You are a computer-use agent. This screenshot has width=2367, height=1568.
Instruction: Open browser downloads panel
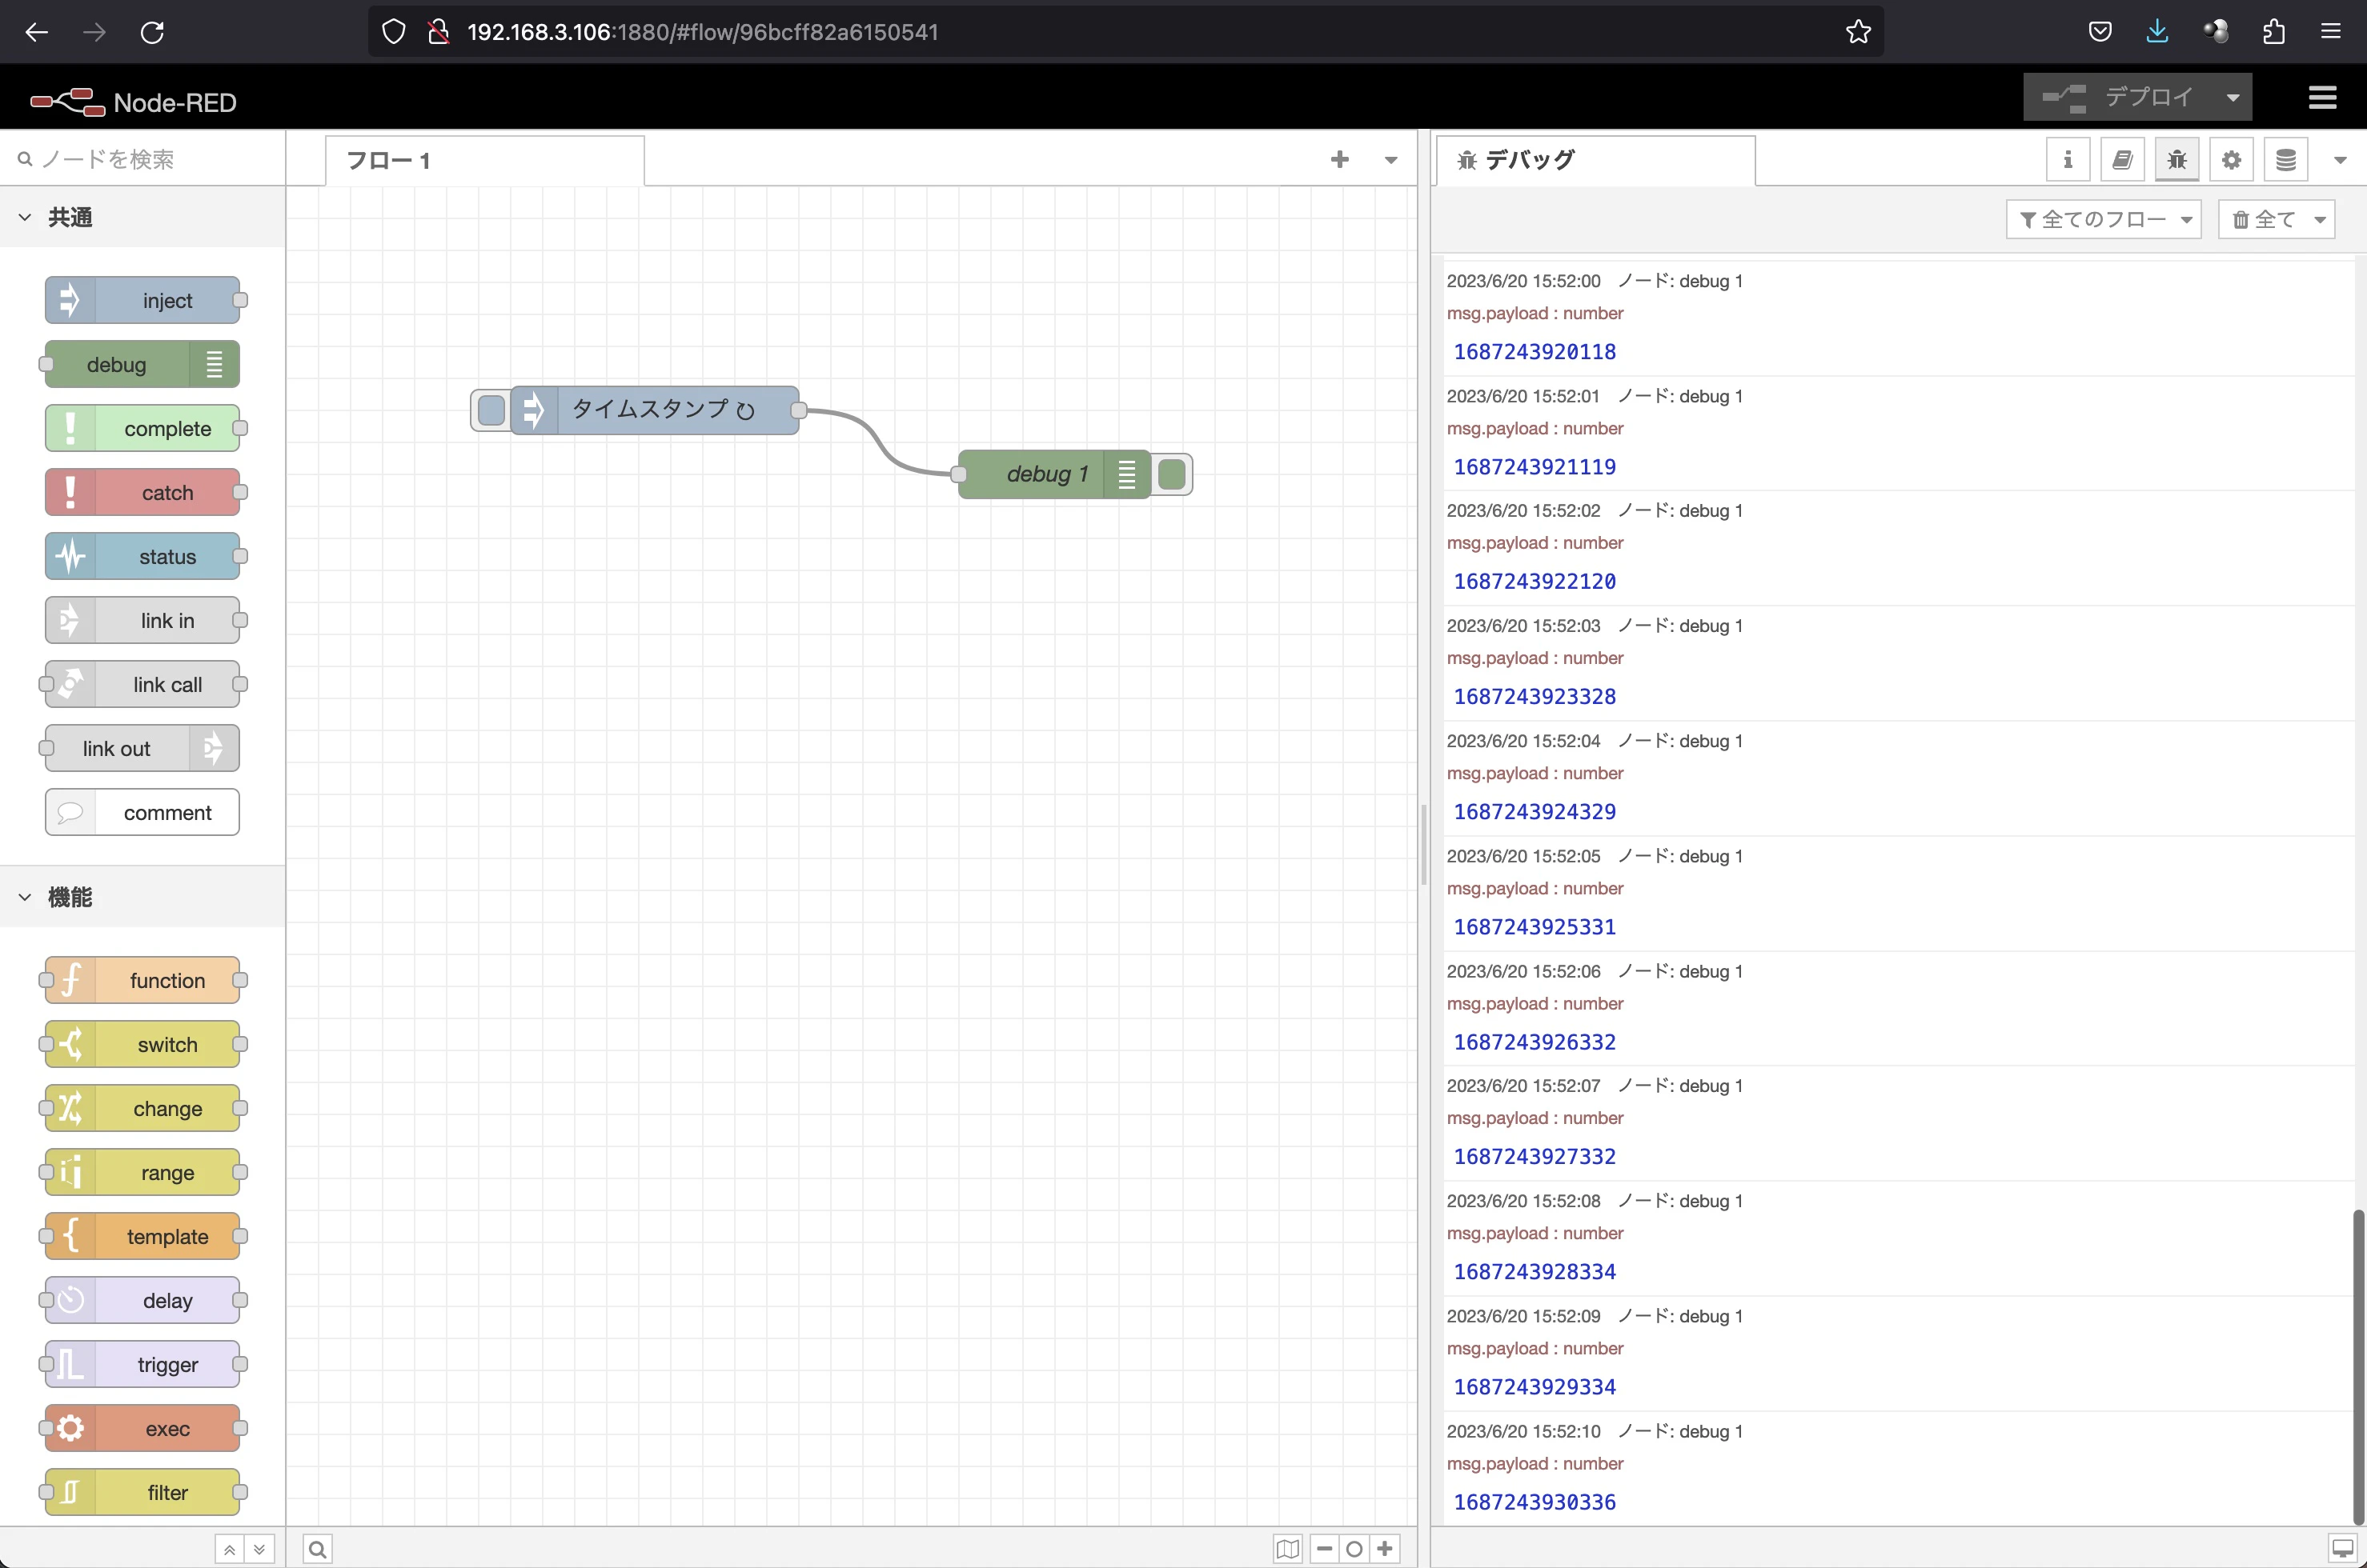tap(2157, 32)
